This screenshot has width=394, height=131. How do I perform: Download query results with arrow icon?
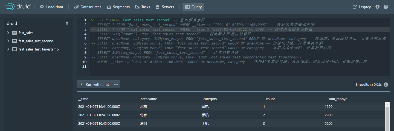386,85
